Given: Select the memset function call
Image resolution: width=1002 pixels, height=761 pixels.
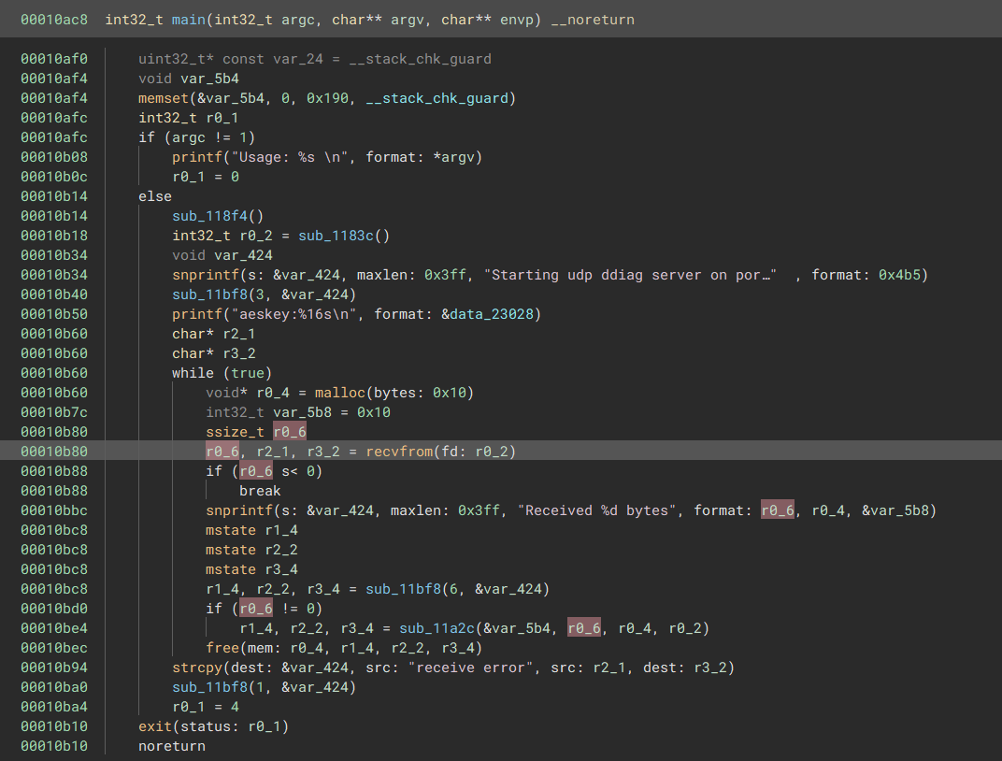Looking at the screenshot, I should click(x=163, y=98).
